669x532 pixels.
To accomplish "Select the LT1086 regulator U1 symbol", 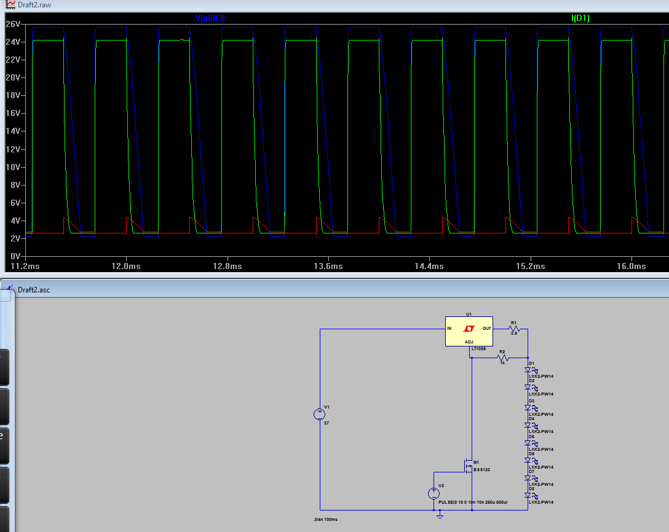I will tap(469, 331).
